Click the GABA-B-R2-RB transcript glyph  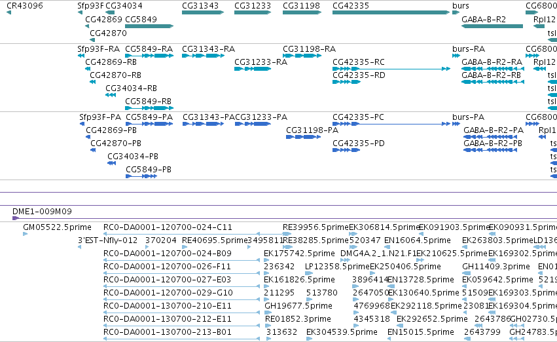pyautogui.click(x=493, y=82)
